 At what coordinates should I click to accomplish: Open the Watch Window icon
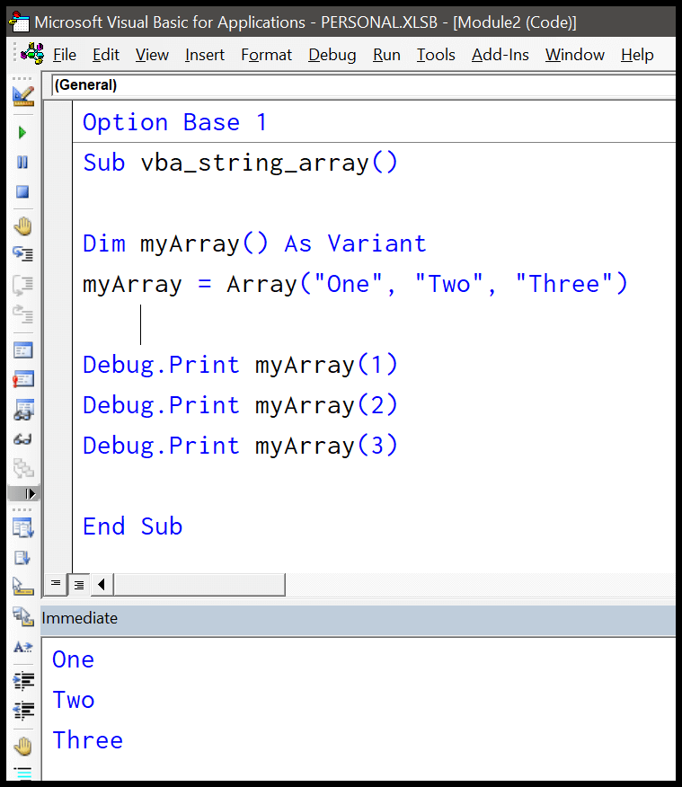point(22,411)
